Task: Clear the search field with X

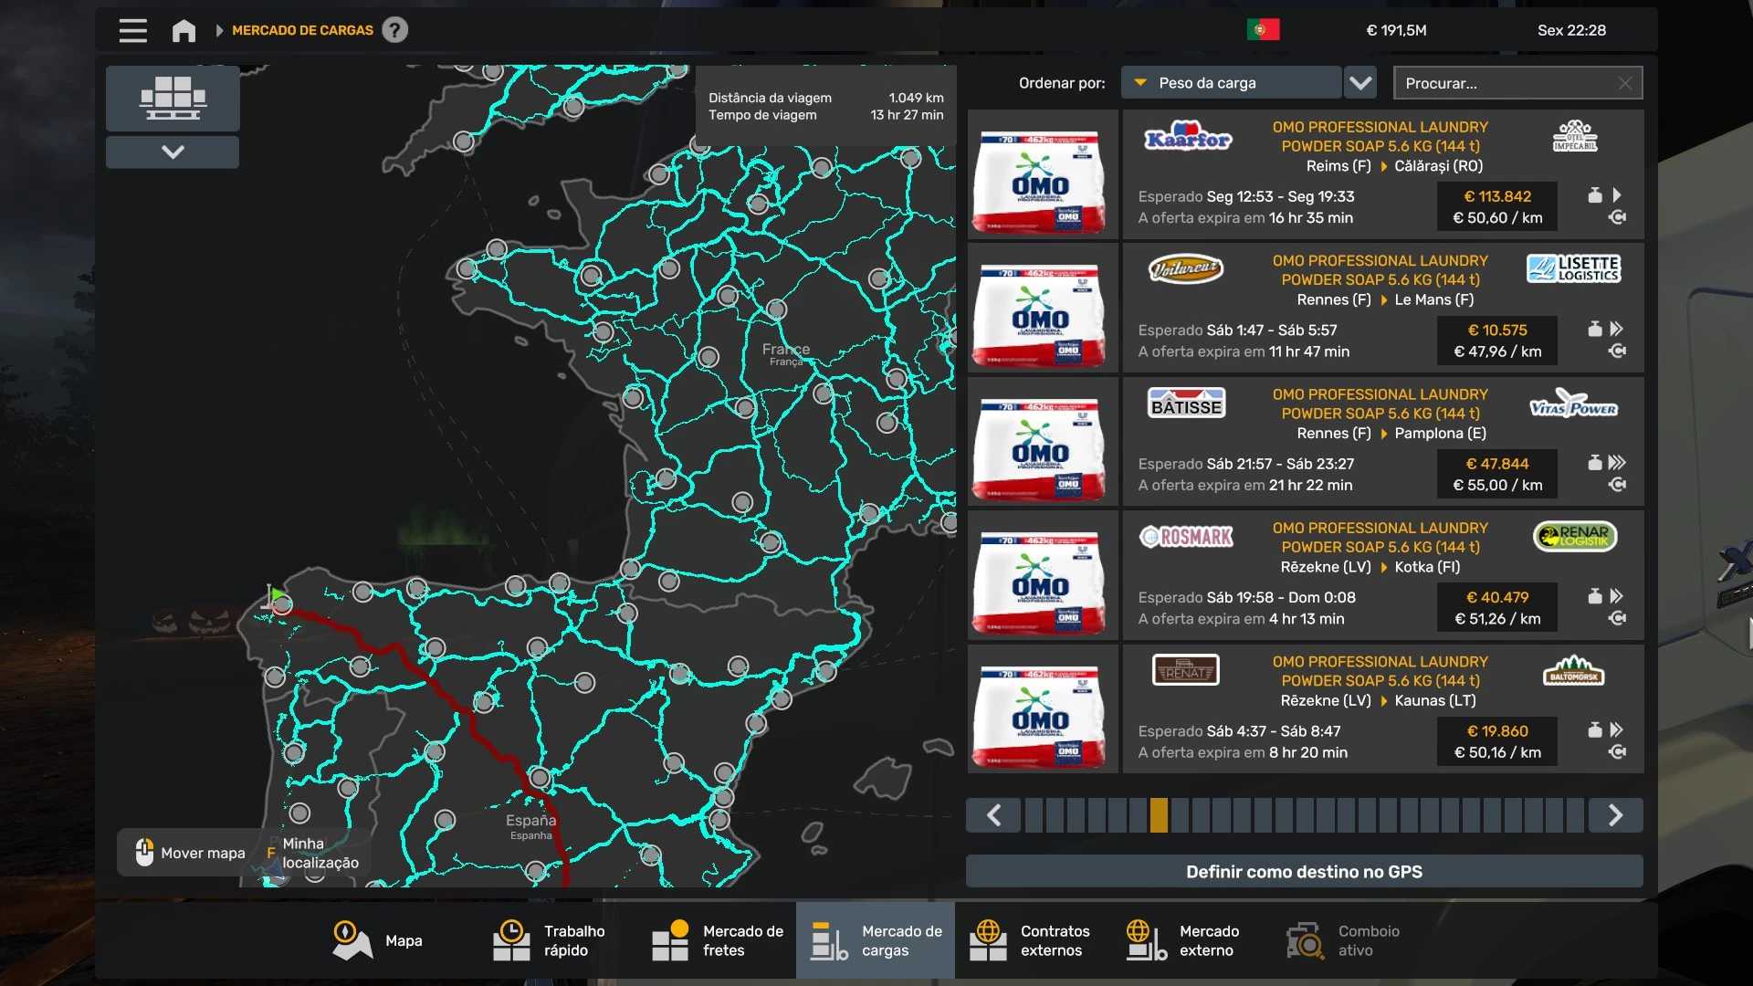Action: 1625,83
